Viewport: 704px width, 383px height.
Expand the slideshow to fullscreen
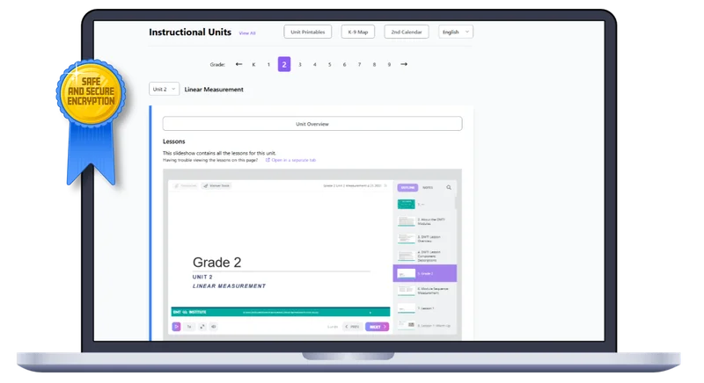[x=202, y=327]
